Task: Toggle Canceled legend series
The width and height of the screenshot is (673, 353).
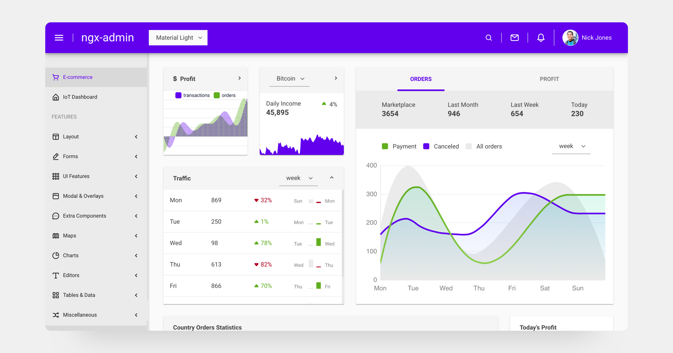Action: pos(426,146)
